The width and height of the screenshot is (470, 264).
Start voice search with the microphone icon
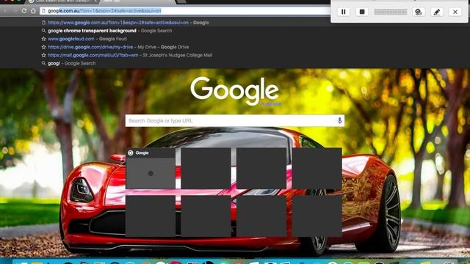click(x=339, y=120)
